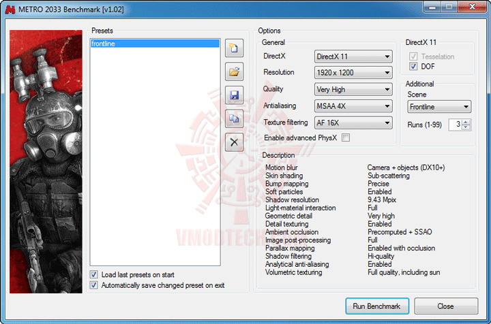
Task: Click the Close button at the bottom
Action: (446, 306)
